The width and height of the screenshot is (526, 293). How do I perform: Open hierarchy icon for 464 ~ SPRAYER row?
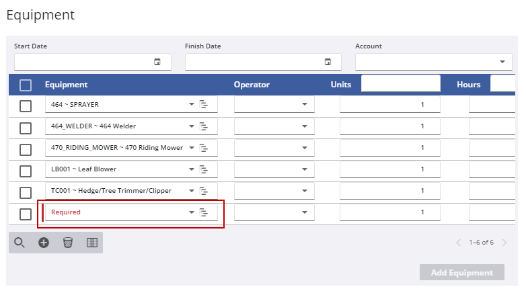pos(204,104)
